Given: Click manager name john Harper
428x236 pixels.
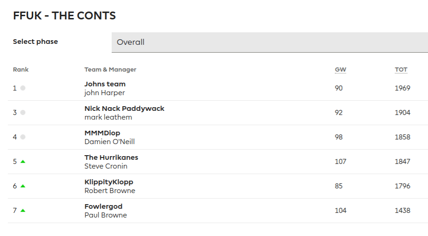Looking at the screenshot, I should [104, 93].
